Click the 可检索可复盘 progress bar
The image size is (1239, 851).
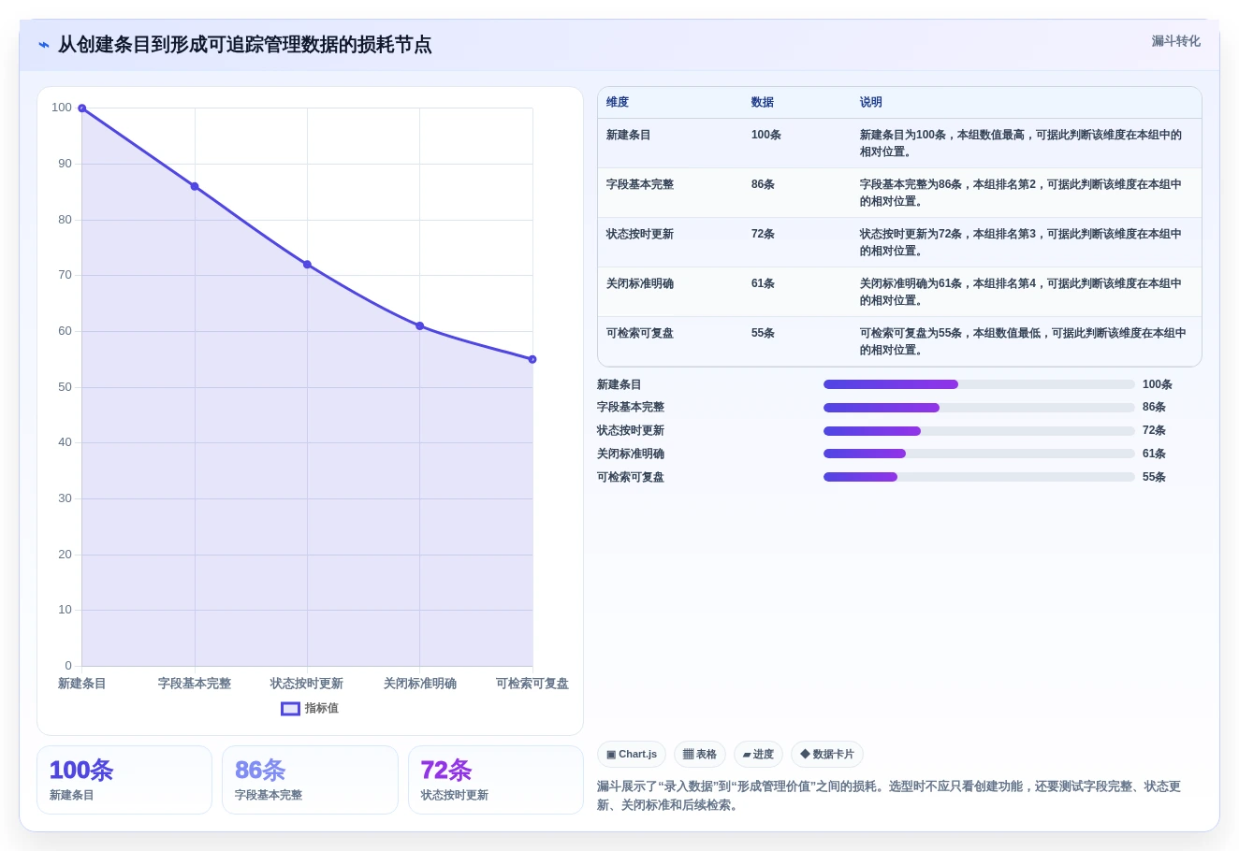(x=979, y=477)
